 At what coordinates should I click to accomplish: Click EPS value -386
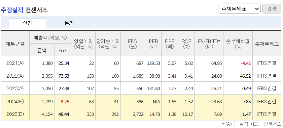[x=139, y=102]
